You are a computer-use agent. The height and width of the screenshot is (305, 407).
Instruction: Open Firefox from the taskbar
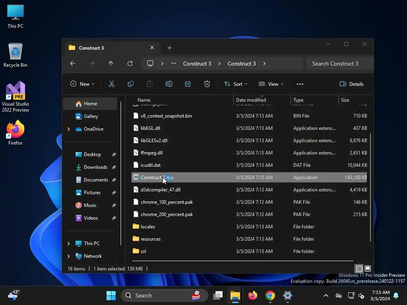tap(252, 295)
